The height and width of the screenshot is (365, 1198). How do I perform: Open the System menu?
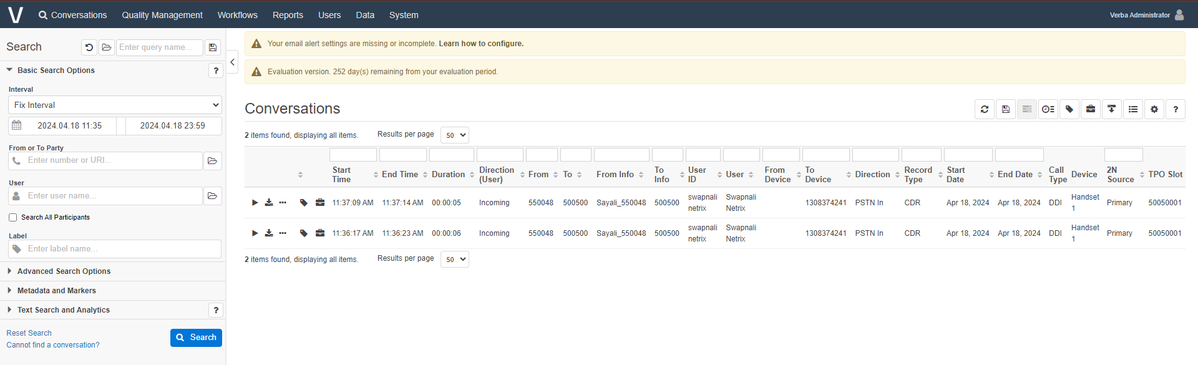[x=404, y=15]
